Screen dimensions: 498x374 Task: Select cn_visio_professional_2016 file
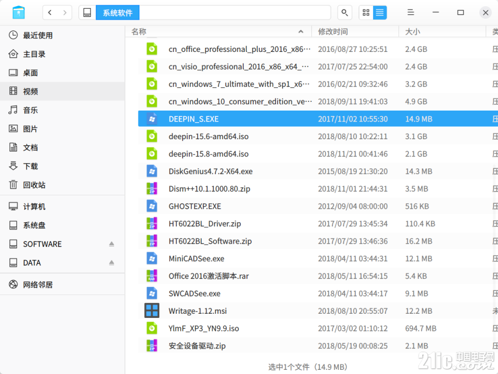click(318, 67)
